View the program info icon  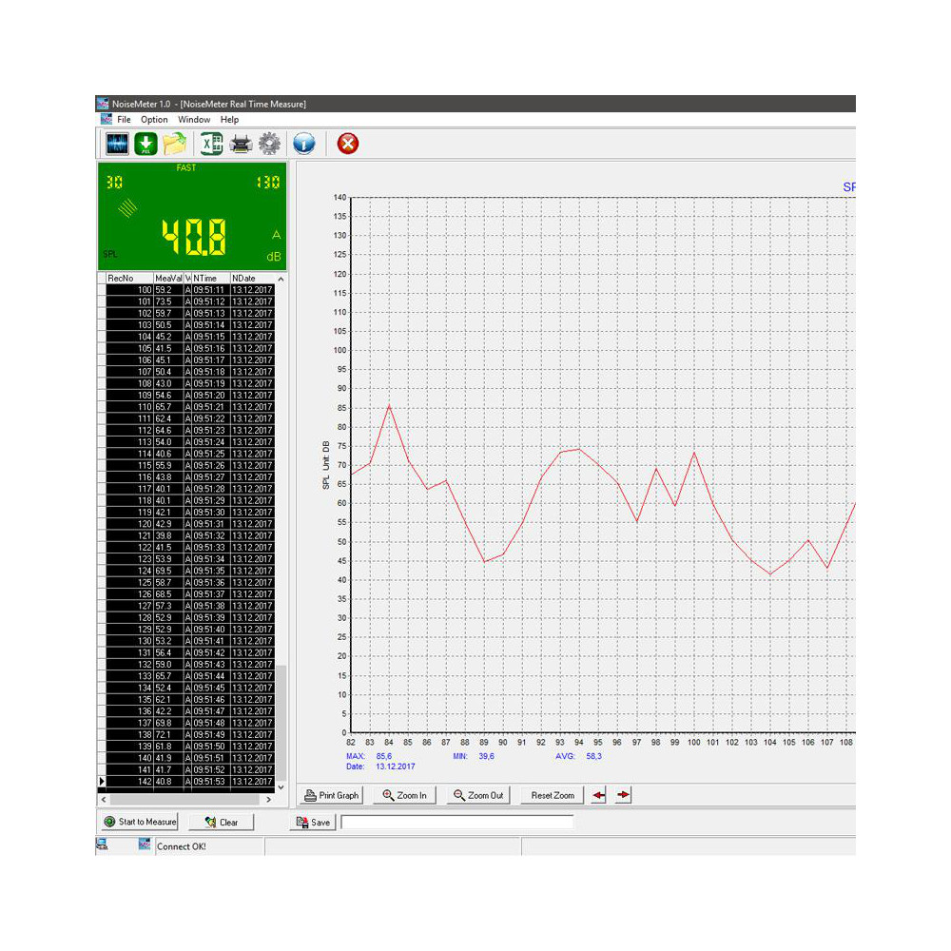coord(302,143)
